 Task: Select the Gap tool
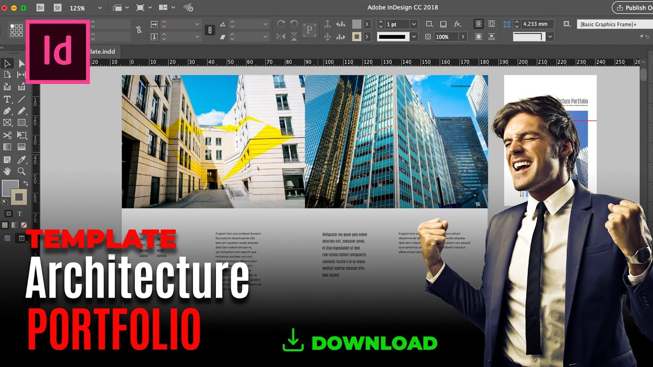coord(21,75)
